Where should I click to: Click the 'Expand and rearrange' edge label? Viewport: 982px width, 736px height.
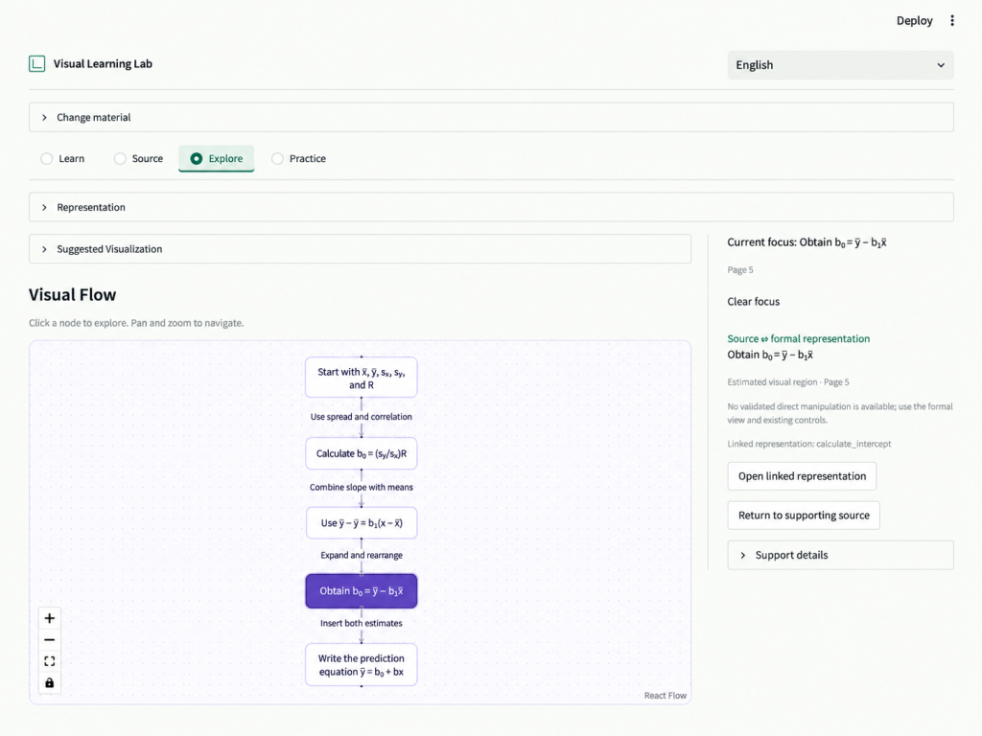[x=362, y=555]
